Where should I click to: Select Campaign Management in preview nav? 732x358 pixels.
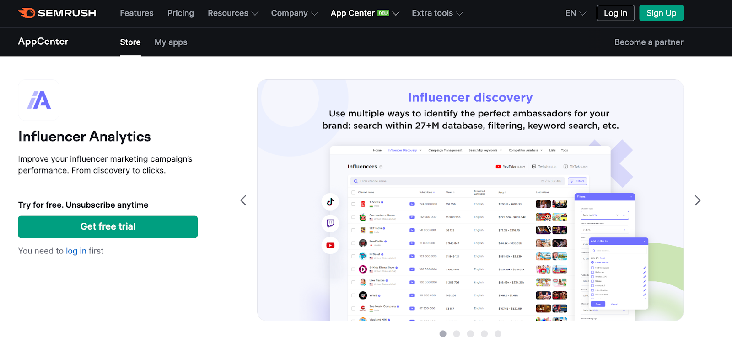click(445, 150)
